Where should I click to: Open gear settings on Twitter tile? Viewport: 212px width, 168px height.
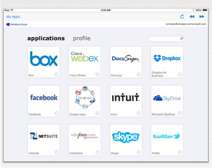(x=180, y=152)
